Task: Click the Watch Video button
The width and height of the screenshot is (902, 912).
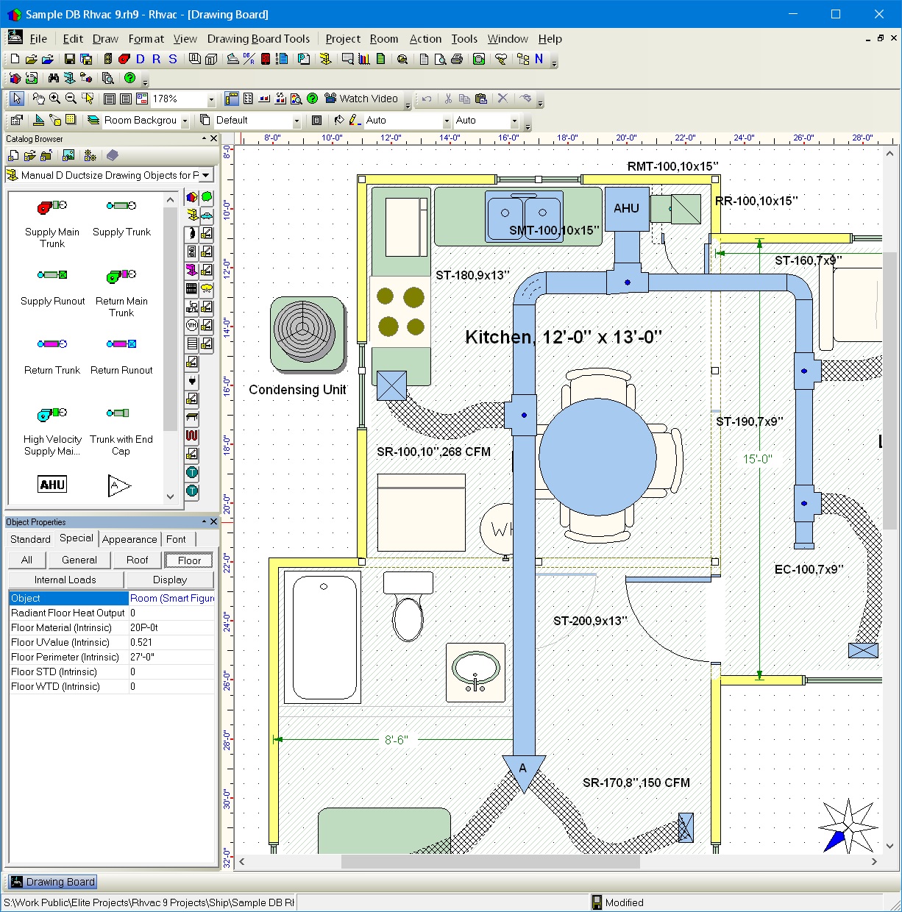Action: (361, 99)
